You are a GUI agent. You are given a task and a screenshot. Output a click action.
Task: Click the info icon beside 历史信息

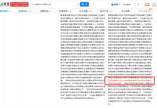(x=153, y=11)
